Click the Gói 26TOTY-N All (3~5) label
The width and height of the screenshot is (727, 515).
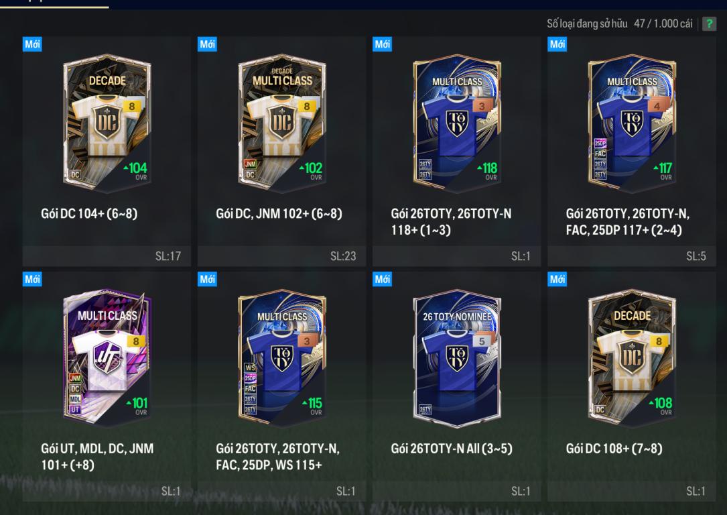tap(452, 449)
